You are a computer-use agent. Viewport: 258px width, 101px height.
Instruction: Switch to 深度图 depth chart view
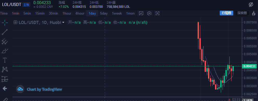click(242, 13)
